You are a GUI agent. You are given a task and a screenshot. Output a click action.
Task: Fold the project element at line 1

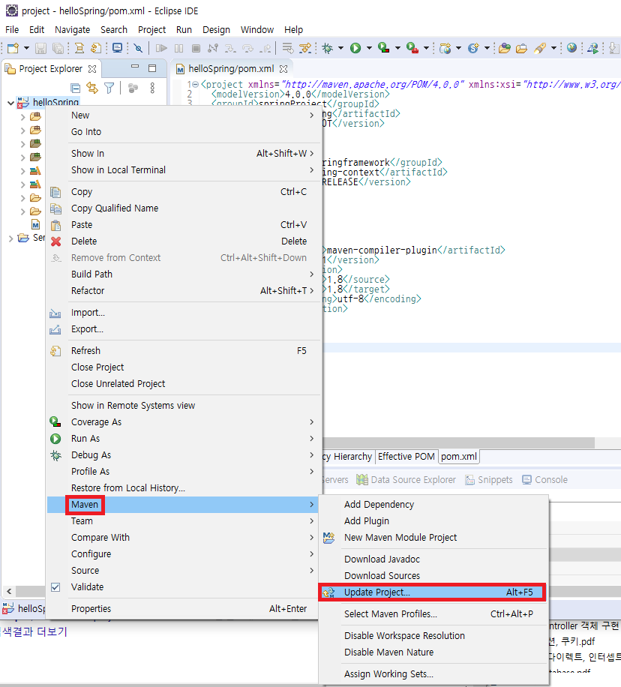[196, 84]
